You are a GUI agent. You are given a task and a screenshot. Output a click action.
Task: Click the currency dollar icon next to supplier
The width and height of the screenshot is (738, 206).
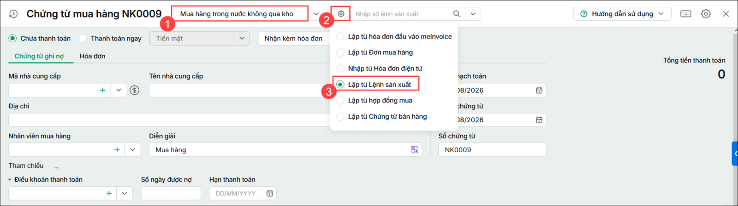coord(134,90)
